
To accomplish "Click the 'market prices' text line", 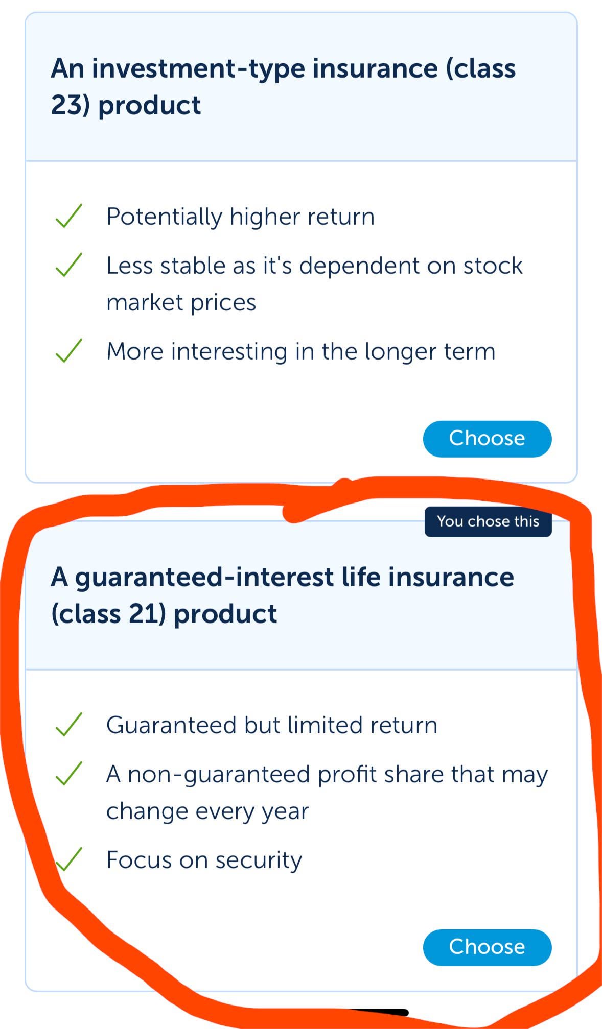I will (181, 302).
